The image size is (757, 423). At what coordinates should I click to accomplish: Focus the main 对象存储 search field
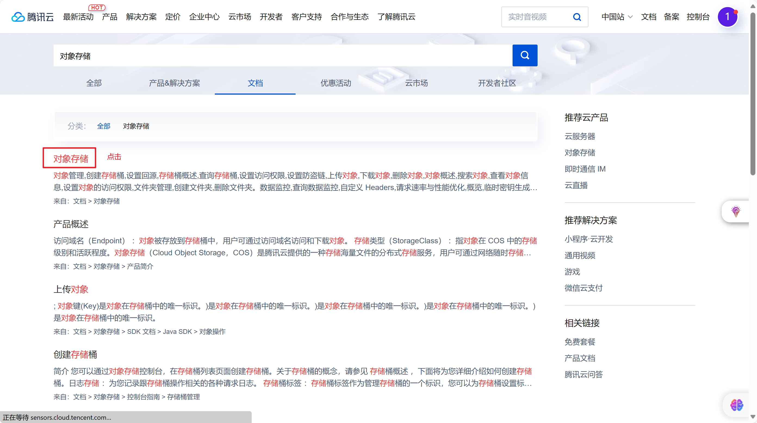point(282,55)
